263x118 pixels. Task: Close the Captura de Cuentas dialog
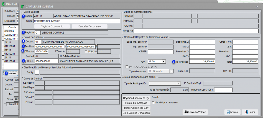(x=257, y=7)
